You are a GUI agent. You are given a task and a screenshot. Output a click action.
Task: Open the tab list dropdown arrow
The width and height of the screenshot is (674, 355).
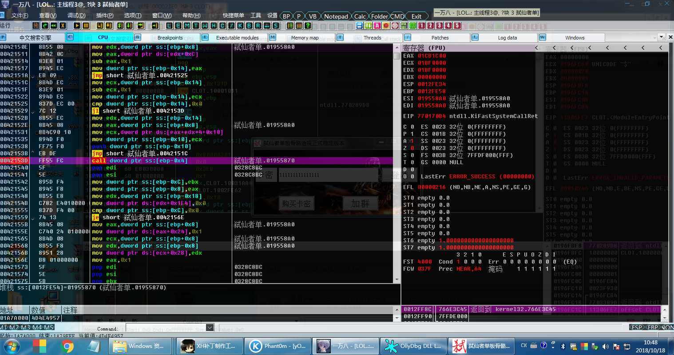tap(661, 37)
